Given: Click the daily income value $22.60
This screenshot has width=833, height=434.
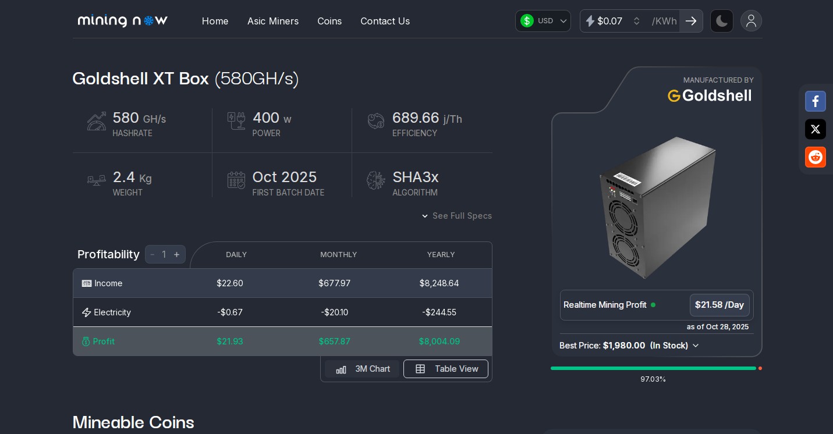Looking at the screenshot, I should point(230,283).
